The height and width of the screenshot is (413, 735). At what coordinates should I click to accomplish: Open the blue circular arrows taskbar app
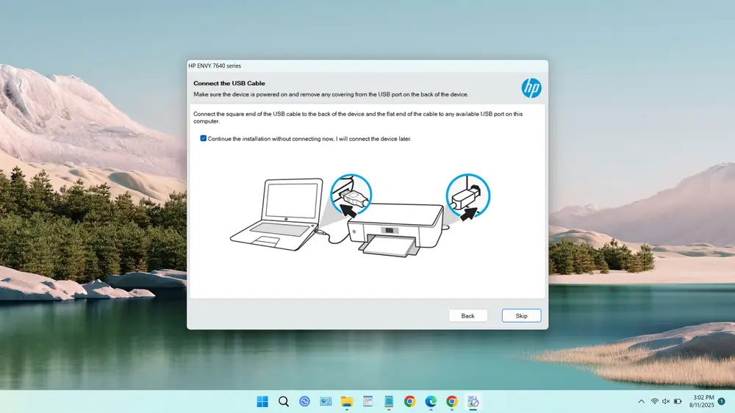click(305, 401)
